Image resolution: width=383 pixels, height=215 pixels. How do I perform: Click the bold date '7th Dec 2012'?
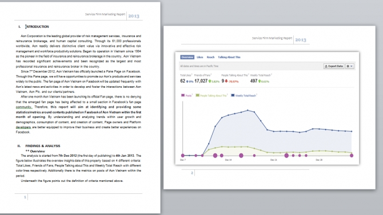pos(67,156)
